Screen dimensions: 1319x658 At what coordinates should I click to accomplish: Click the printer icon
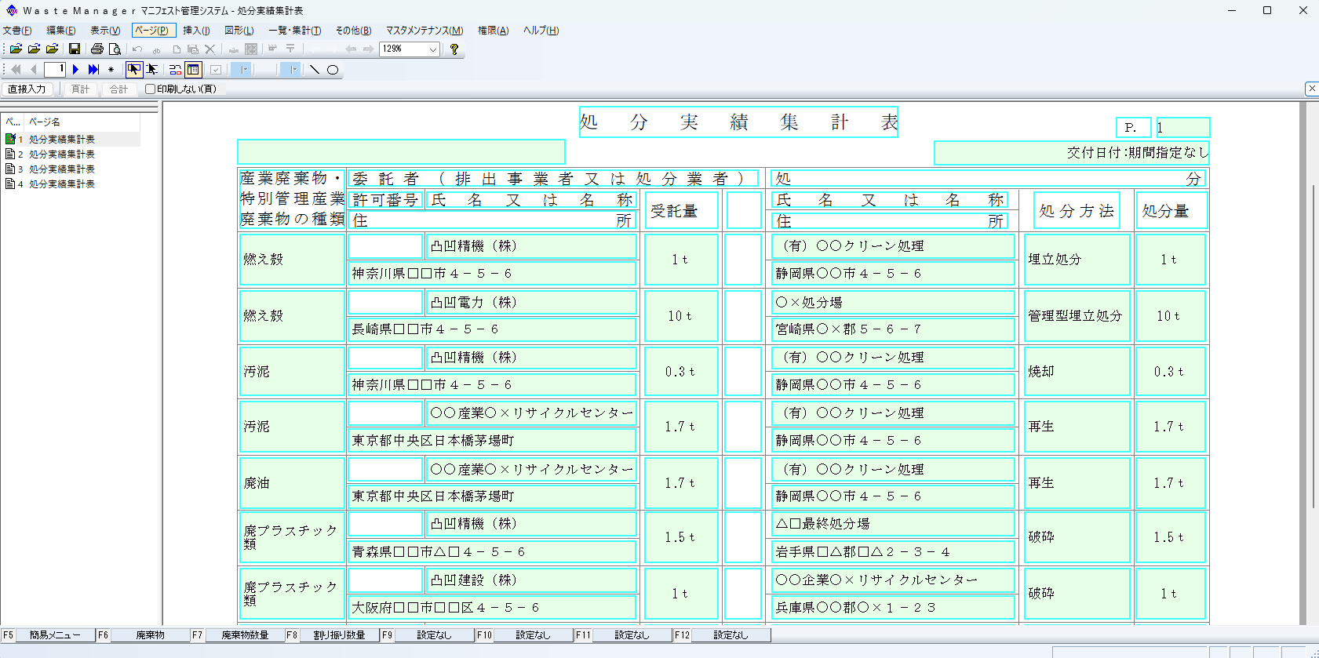[97, 49]
